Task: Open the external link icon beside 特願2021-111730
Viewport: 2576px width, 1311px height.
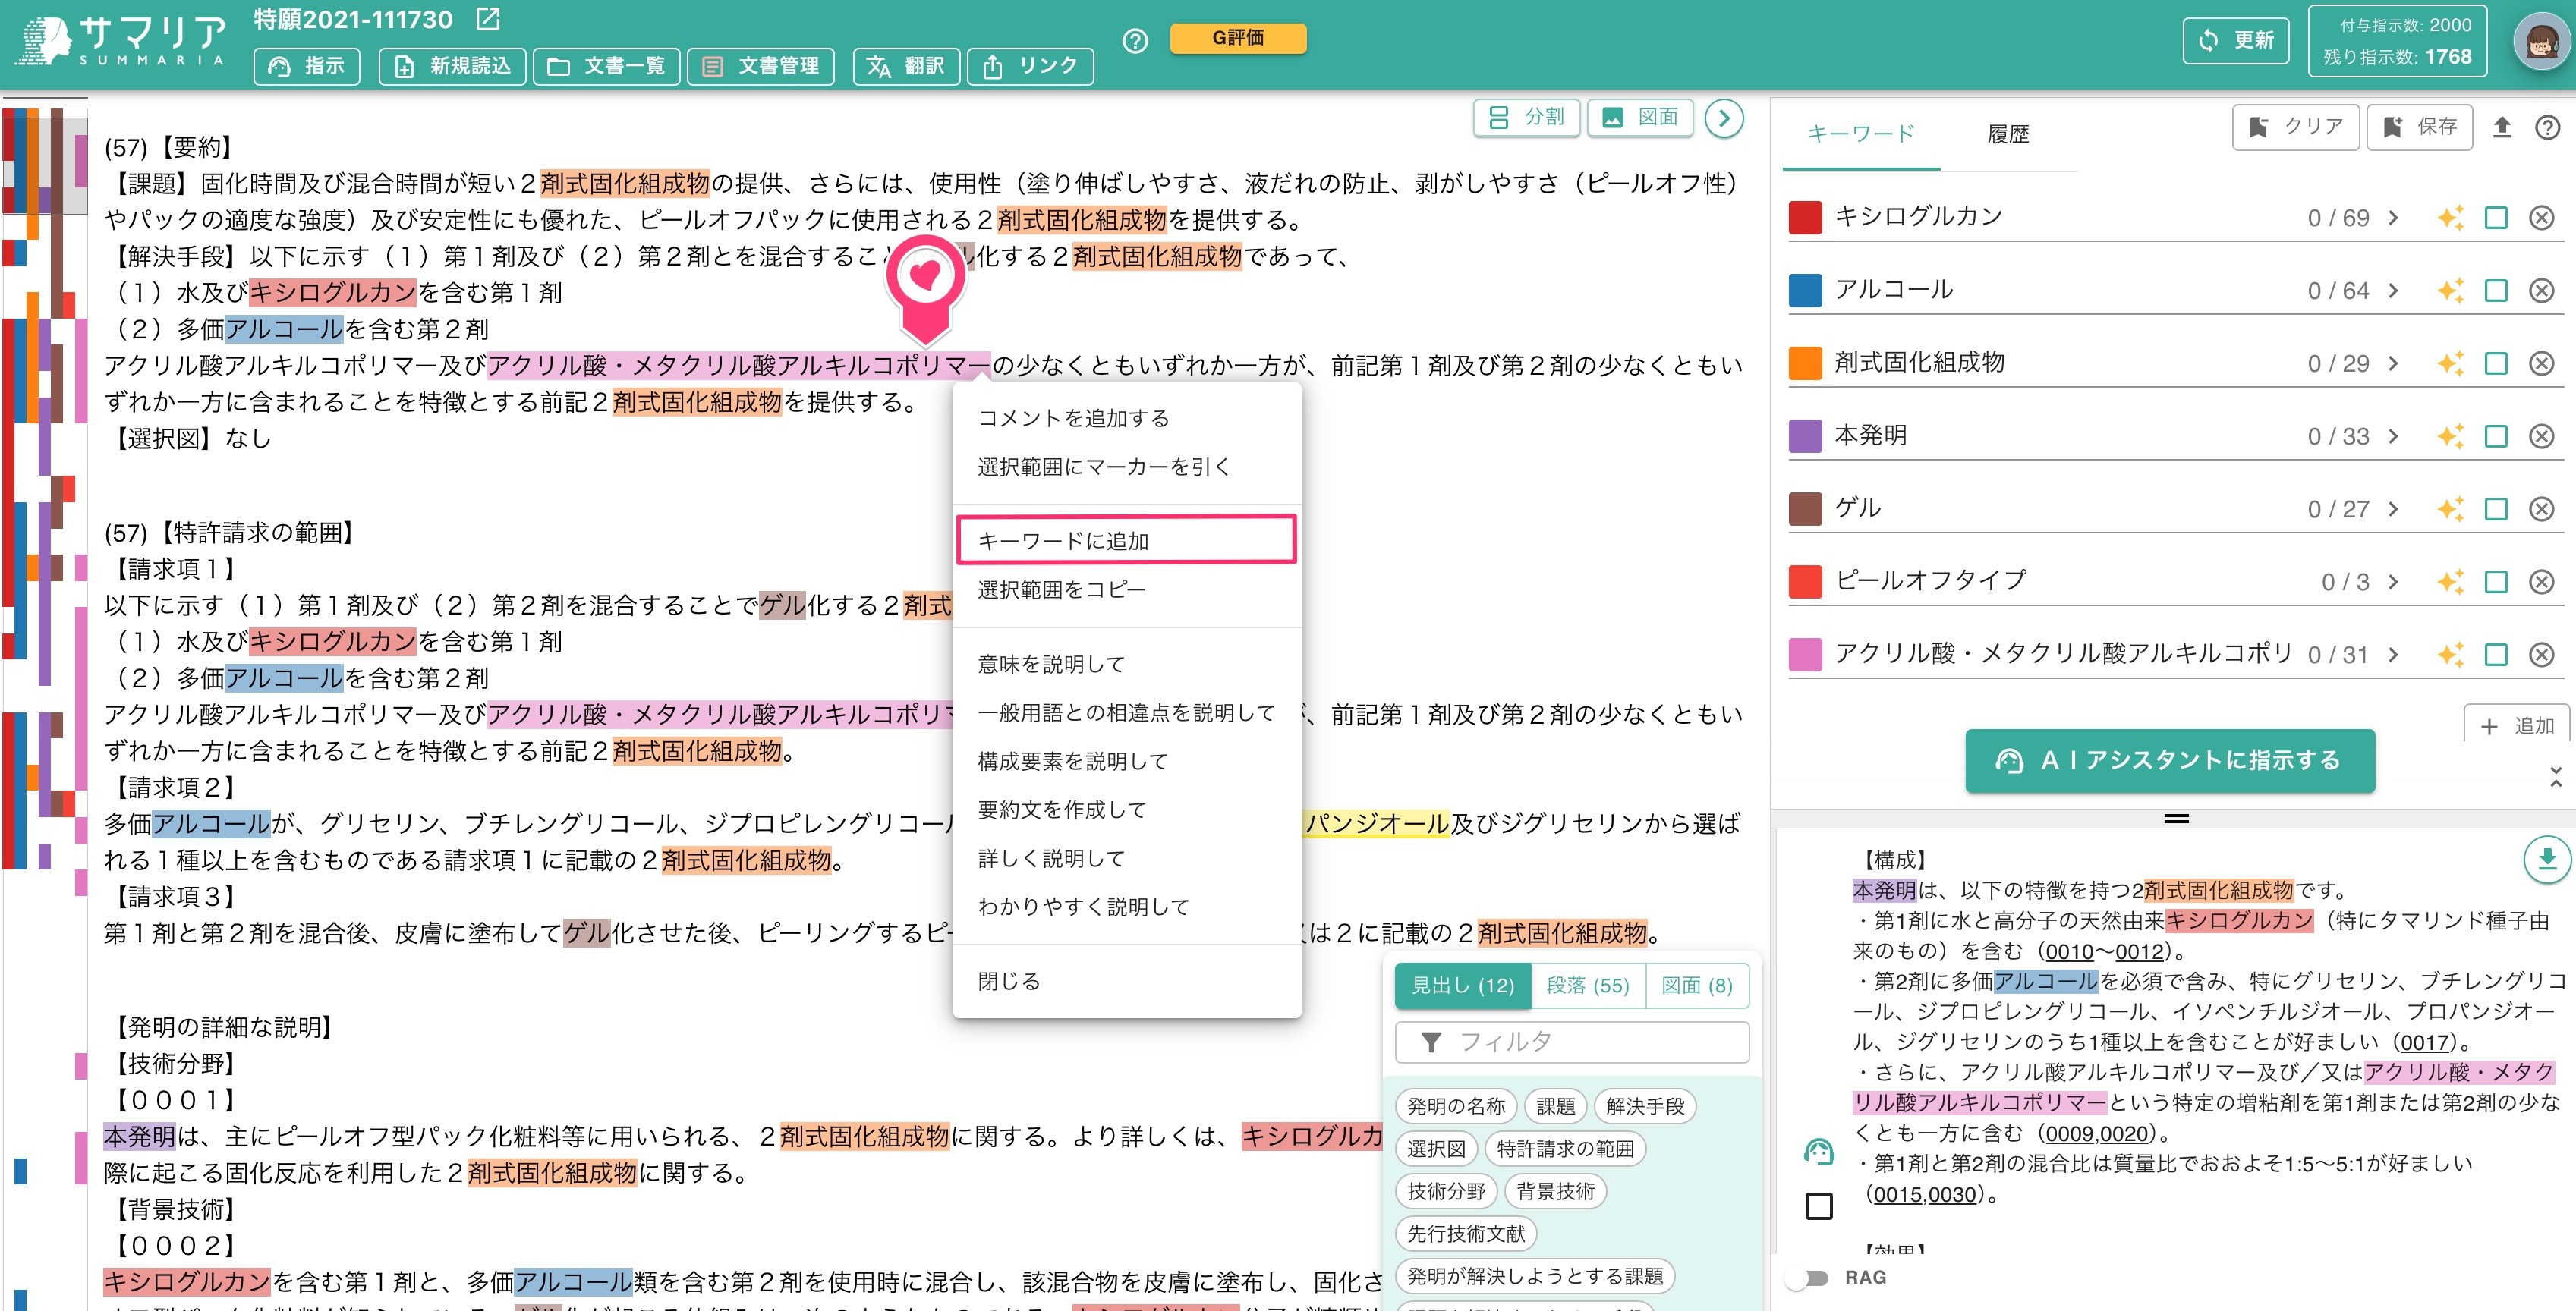Action: click(488, 19)
